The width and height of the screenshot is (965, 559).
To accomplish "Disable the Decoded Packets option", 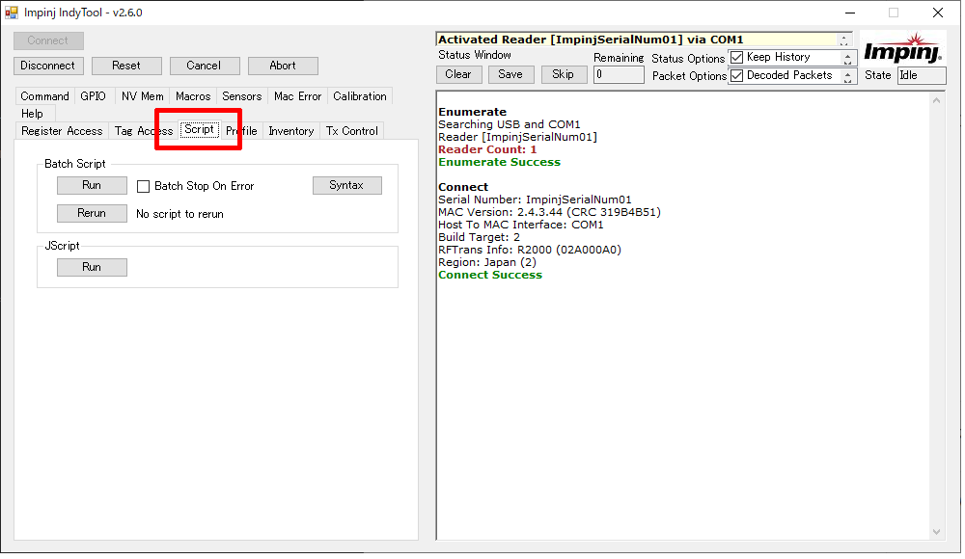I will 736,76.
